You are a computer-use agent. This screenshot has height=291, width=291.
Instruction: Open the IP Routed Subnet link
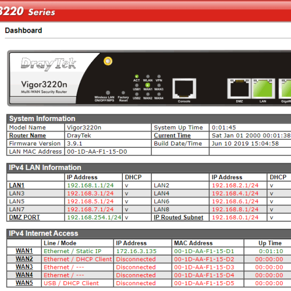point(179,217)
